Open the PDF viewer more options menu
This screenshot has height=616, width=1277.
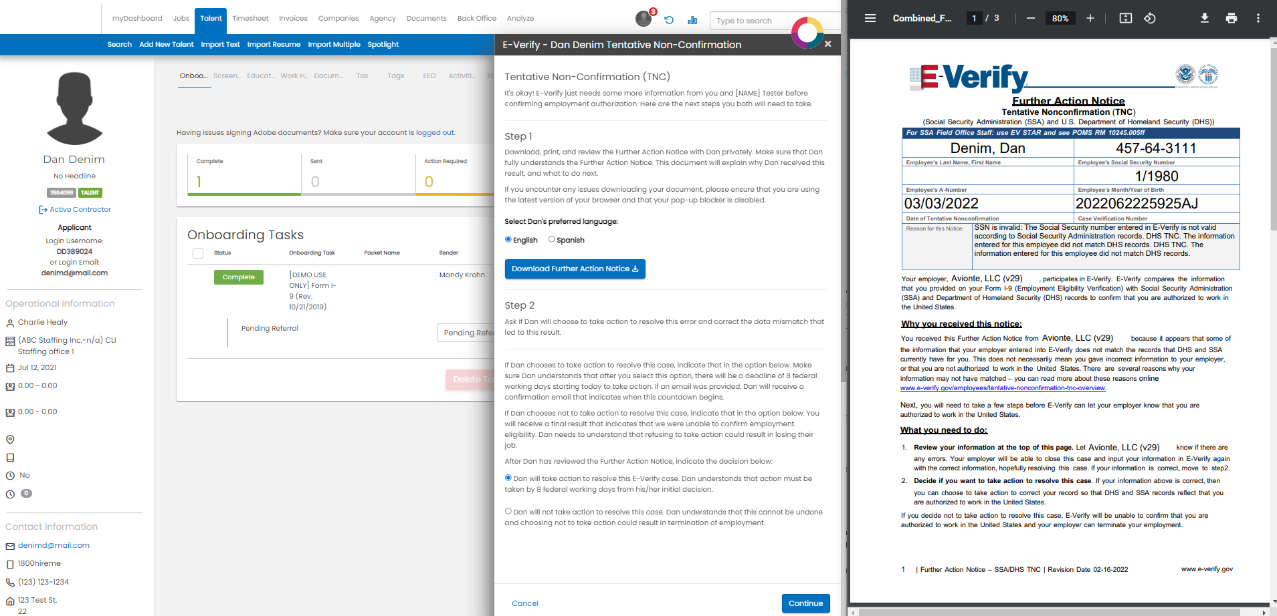coord(1258,18)
